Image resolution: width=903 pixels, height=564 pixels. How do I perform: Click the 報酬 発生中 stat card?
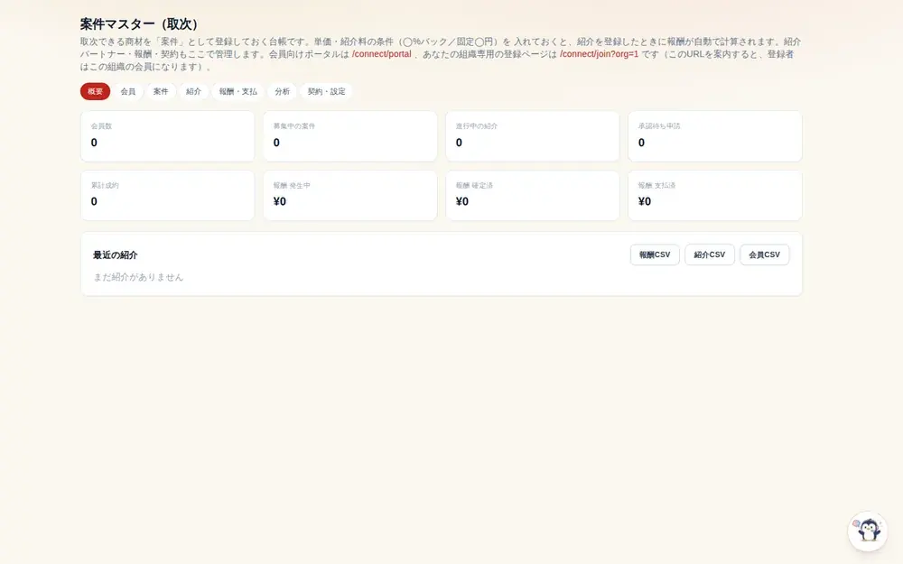point(350,195)
